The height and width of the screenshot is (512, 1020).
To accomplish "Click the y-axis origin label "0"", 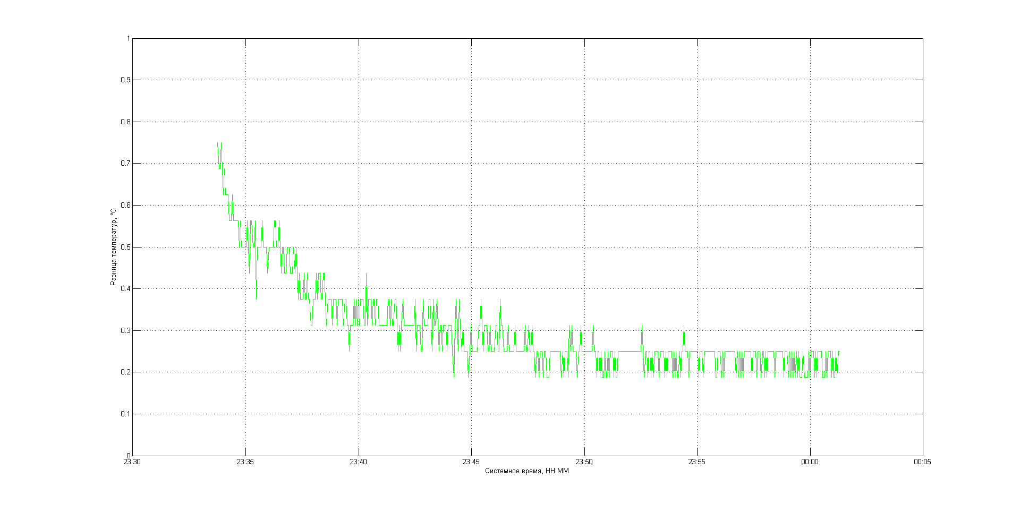I will (x=128, y=455).
